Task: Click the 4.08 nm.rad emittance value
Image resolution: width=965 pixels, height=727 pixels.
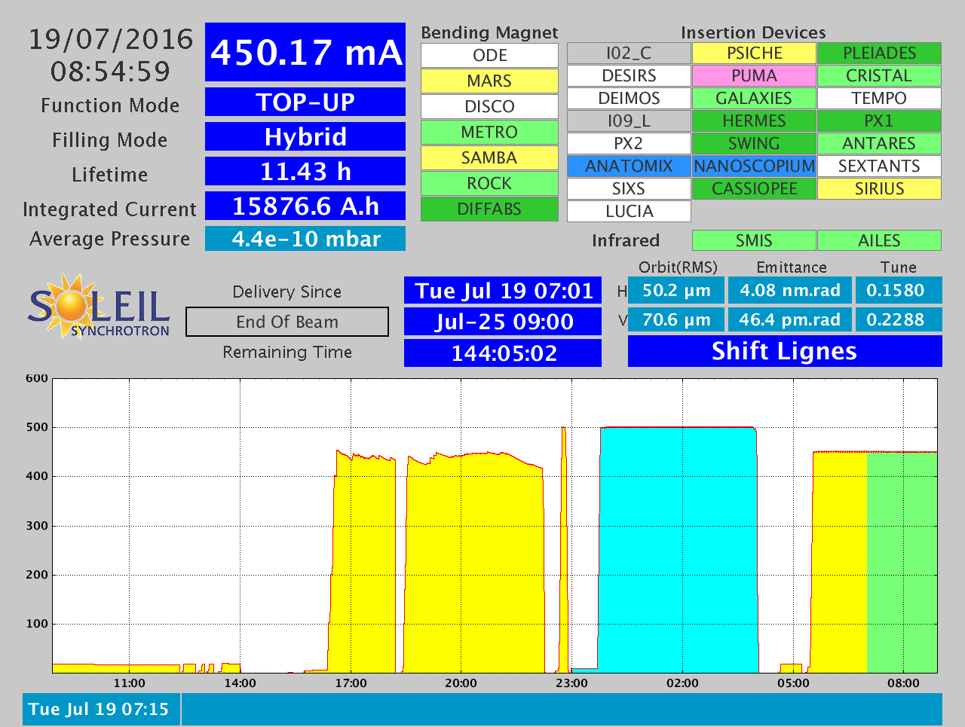Action: [x=790, y=290]
